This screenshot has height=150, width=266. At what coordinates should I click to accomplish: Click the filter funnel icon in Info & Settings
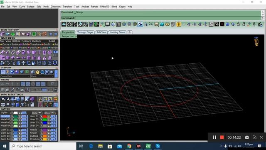click(22, 105)
